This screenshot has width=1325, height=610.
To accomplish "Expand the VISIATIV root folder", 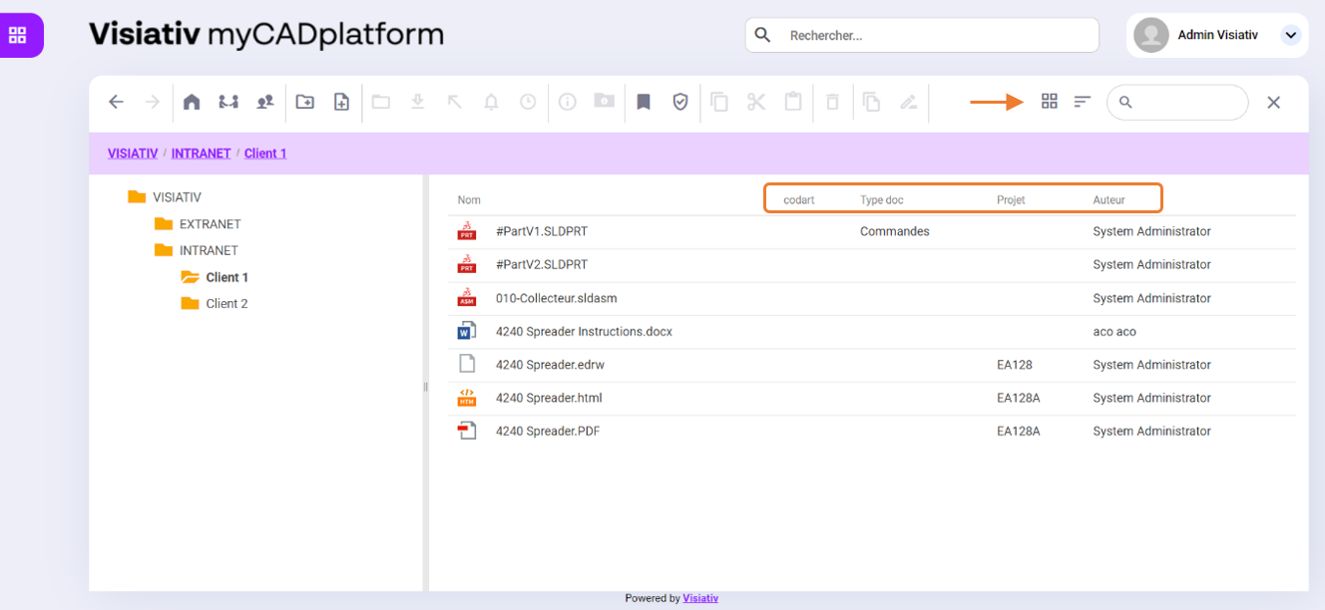I will 176,197.
